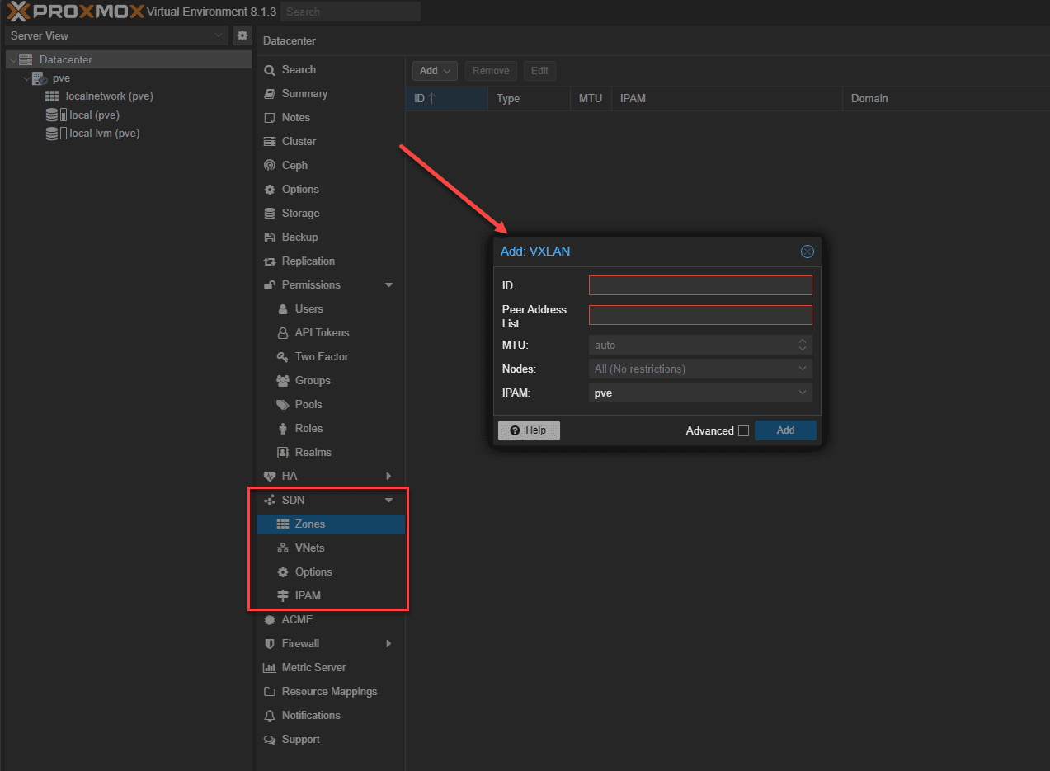Click the Metric Server chart icon
Viewport: 1050px width, 771px height.
(270, 668)
